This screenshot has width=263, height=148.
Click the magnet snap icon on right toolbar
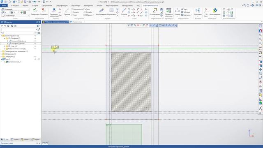pos(260,30)
